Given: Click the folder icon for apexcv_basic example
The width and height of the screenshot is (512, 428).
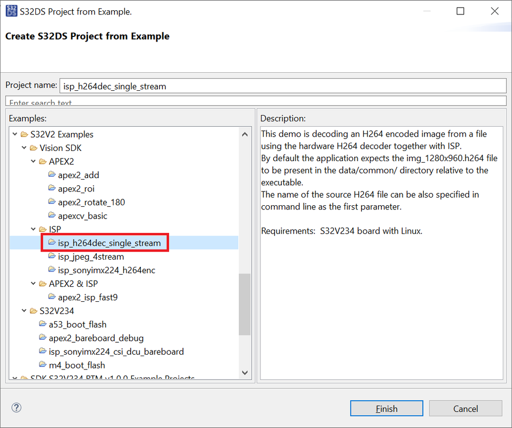Looking at the screenshot, I should click(x=52, y=216).
